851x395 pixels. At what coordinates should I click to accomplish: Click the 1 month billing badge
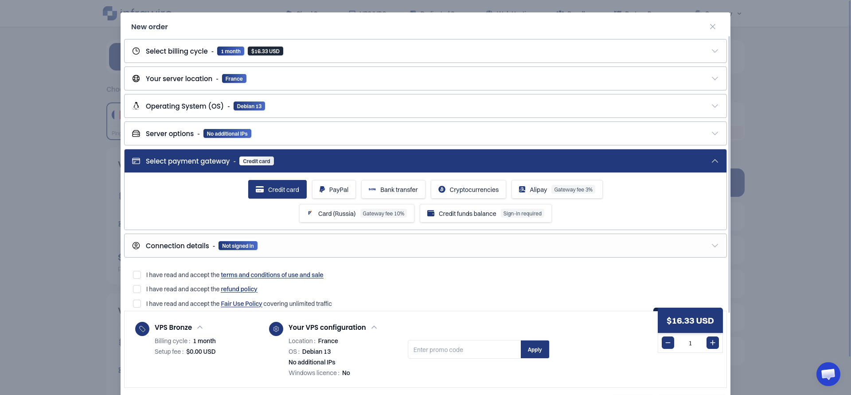[x=230, y=51]
